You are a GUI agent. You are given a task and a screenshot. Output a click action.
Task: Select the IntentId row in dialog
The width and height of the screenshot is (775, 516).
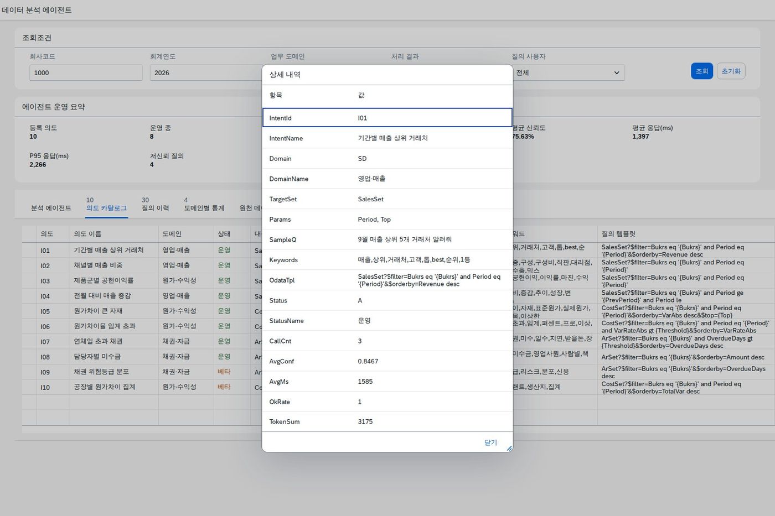pyautogui.click(x=387, y=118)
